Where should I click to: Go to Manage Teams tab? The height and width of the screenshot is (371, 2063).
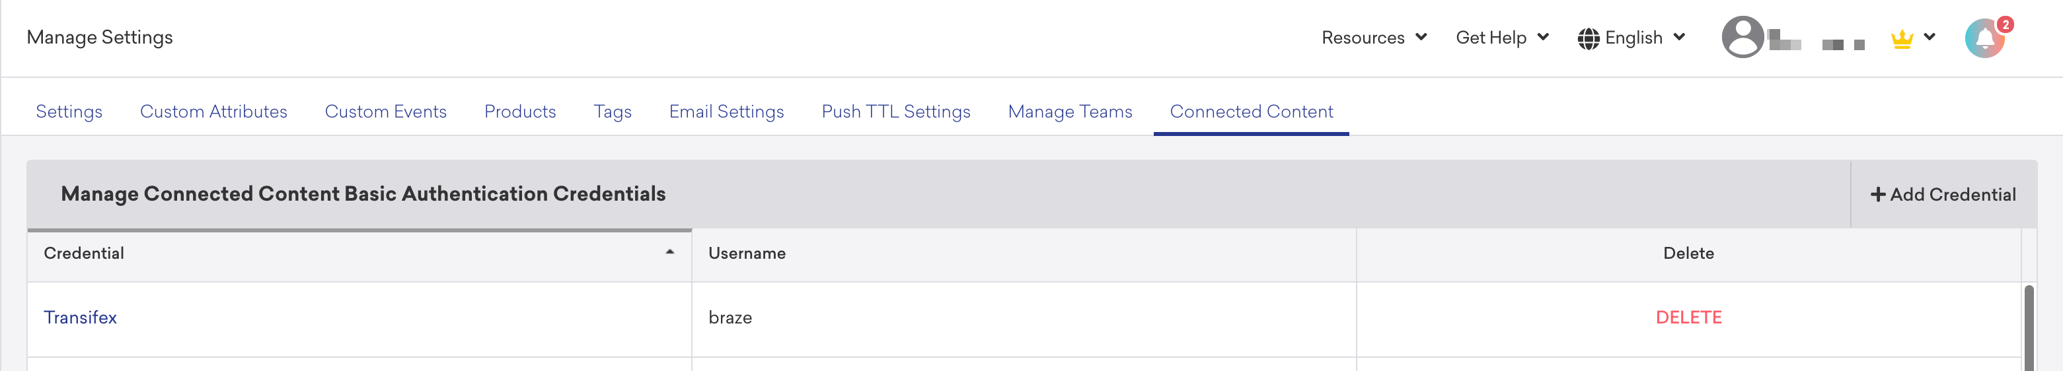point(1070,111)
